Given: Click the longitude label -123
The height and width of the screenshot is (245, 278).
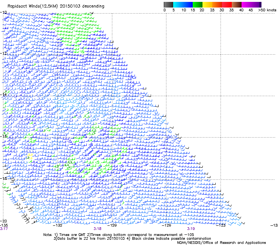Looking at the screenshot, I should tap(221, 225).
